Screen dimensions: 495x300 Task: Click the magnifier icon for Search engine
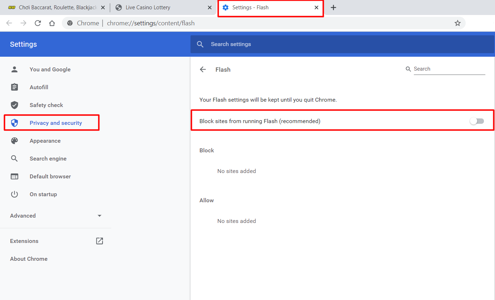[x=14, y=159]
